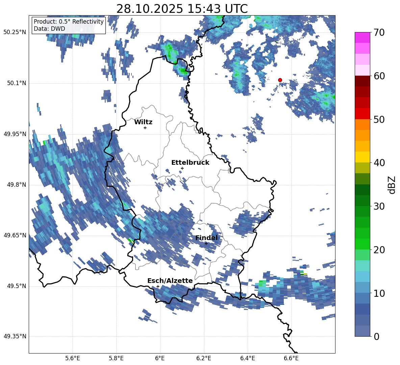This screenshot has width=400, height=365.
Task: Click the Product: 0.5° Reflectivity text
Action: click(x=69, y=21)
